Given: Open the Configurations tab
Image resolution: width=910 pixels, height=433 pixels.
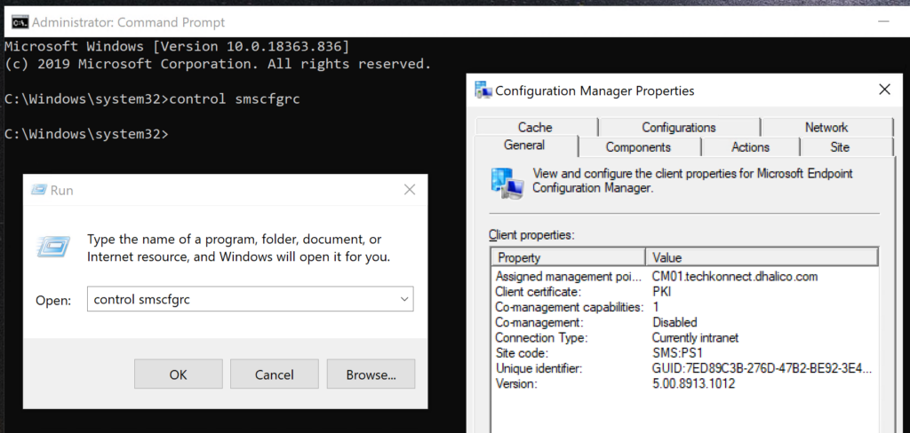Looking at the screenshot, I should click(x=678, y=127).
